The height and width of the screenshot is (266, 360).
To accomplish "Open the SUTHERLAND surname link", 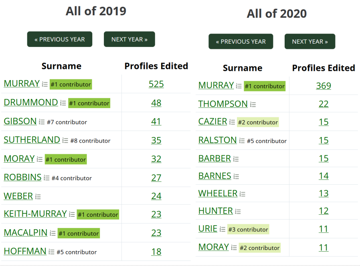I will (x=32, y=140).
